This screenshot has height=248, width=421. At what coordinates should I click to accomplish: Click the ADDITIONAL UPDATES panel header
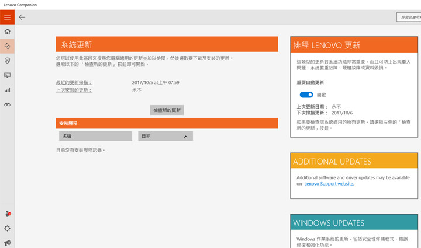[x=354, y=162]
